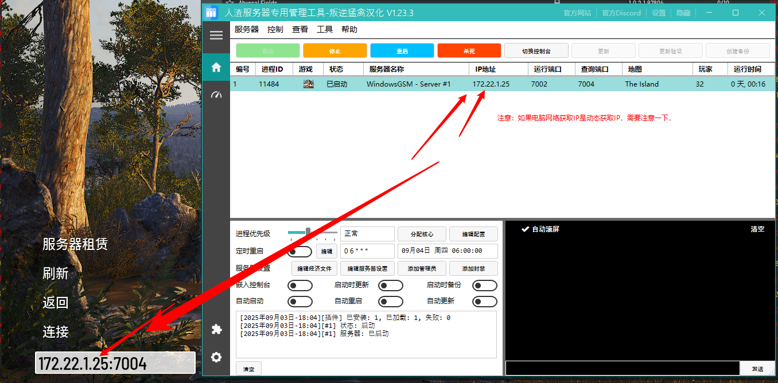The image size is (778, 383).
Task: Click the 设置 option in the title bar
Action: pyautogui.click(x=658, y=12)
